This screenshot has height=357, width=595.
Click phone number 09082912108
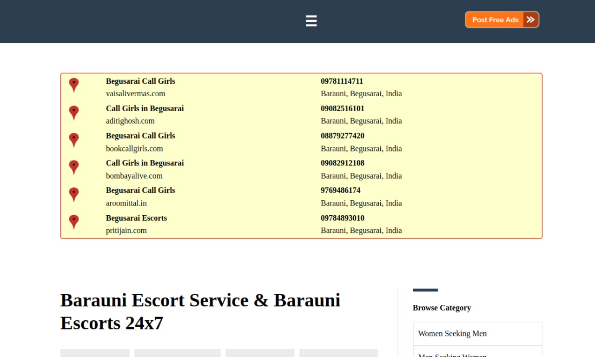click(x=343, y=163)
